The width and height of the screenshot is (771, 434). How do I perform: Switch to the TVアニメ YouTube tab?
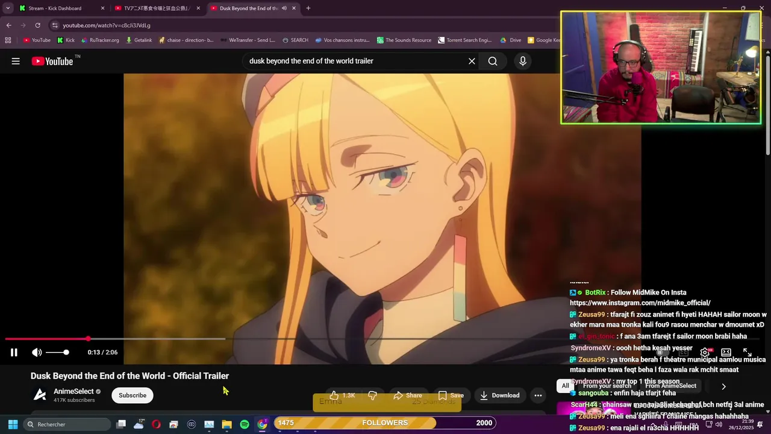click(157, 8)
